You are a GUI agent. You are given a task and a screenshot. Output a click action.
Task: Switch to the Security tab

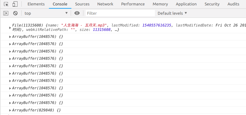212,4
